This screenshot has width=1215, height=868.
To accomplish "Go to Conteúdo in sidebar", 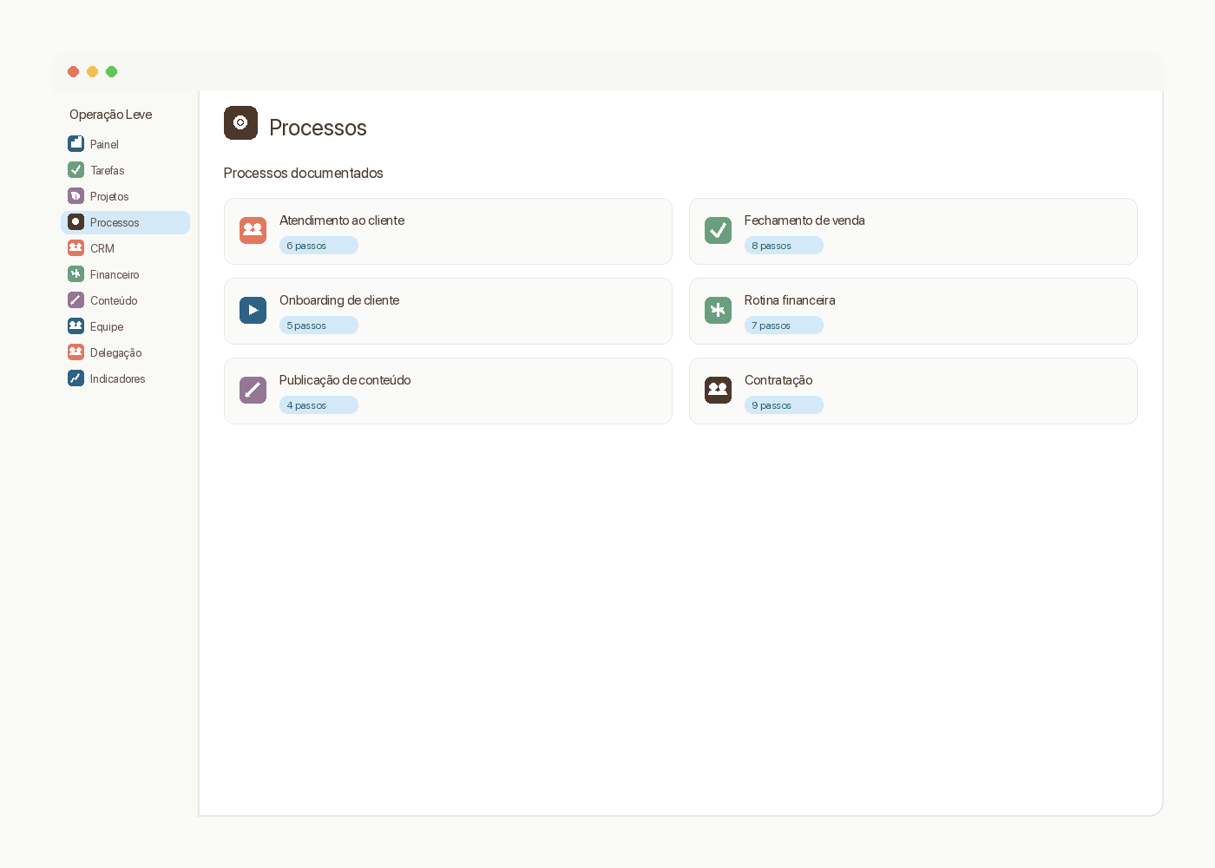I will (126, 300).
